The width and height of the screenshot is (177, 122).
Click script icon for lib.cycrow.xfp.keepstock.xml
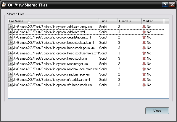pyautogui.click(x=11, y=85)
